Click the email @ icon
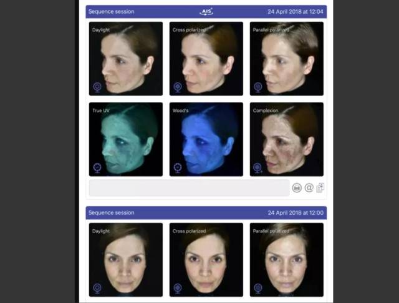 309,187
